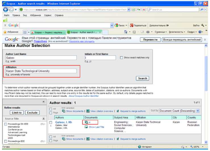Go back with the browser Back arrow
This screenshot has width=210, height=151.
click(6, 10)
